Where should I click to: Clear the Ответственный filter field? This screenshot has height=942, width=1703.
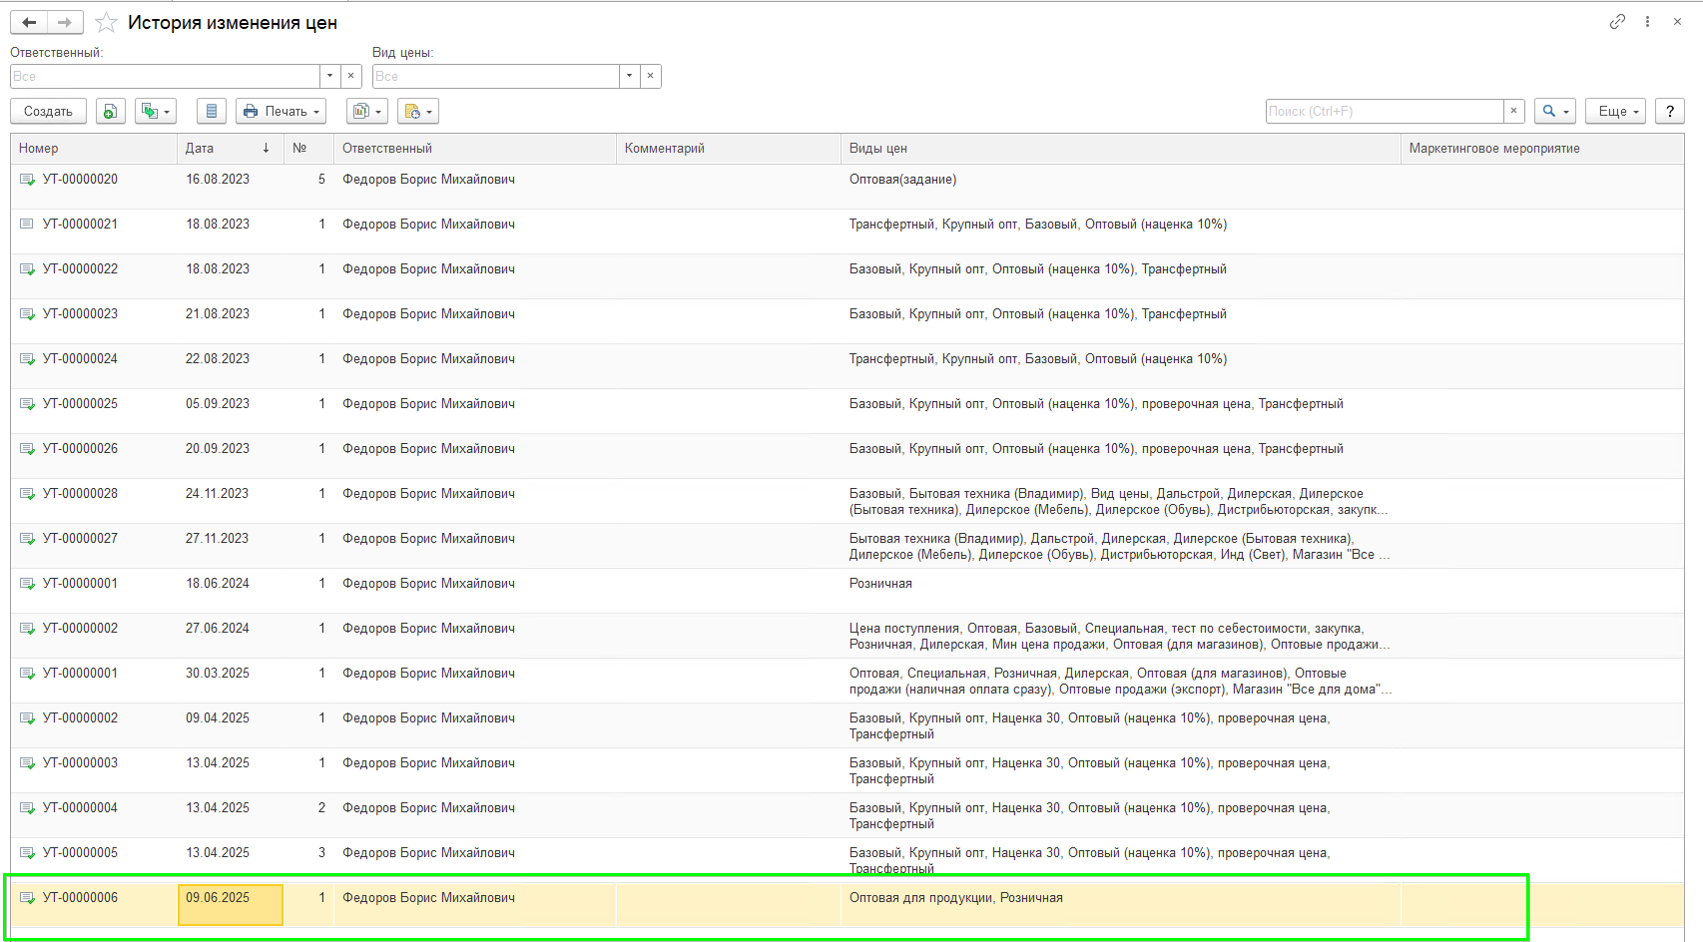pos(350,76)
